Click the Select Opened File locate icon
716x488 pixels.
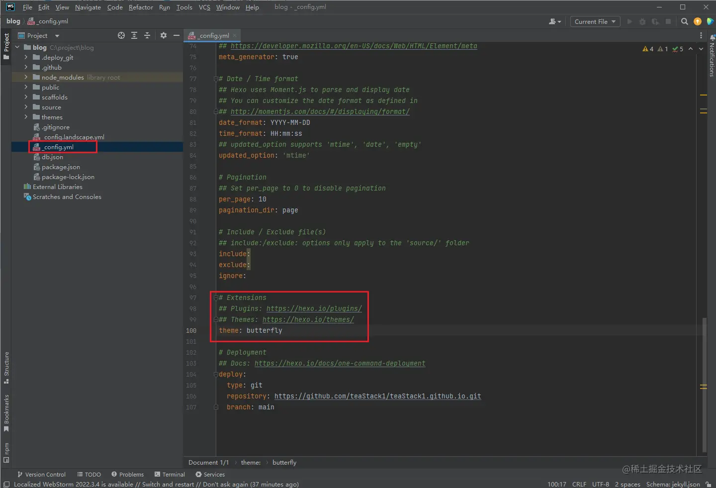point(121,35)
